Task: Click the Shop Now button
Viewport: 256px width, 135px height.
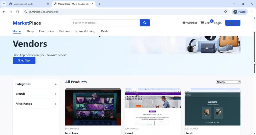Action: 24,60
